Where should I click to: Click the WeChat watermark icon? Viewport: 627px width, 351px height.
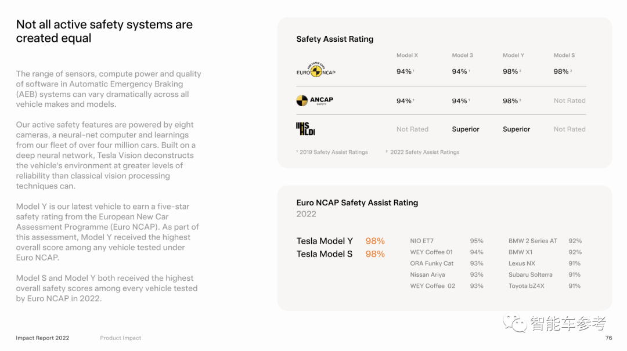pos(516,323)
